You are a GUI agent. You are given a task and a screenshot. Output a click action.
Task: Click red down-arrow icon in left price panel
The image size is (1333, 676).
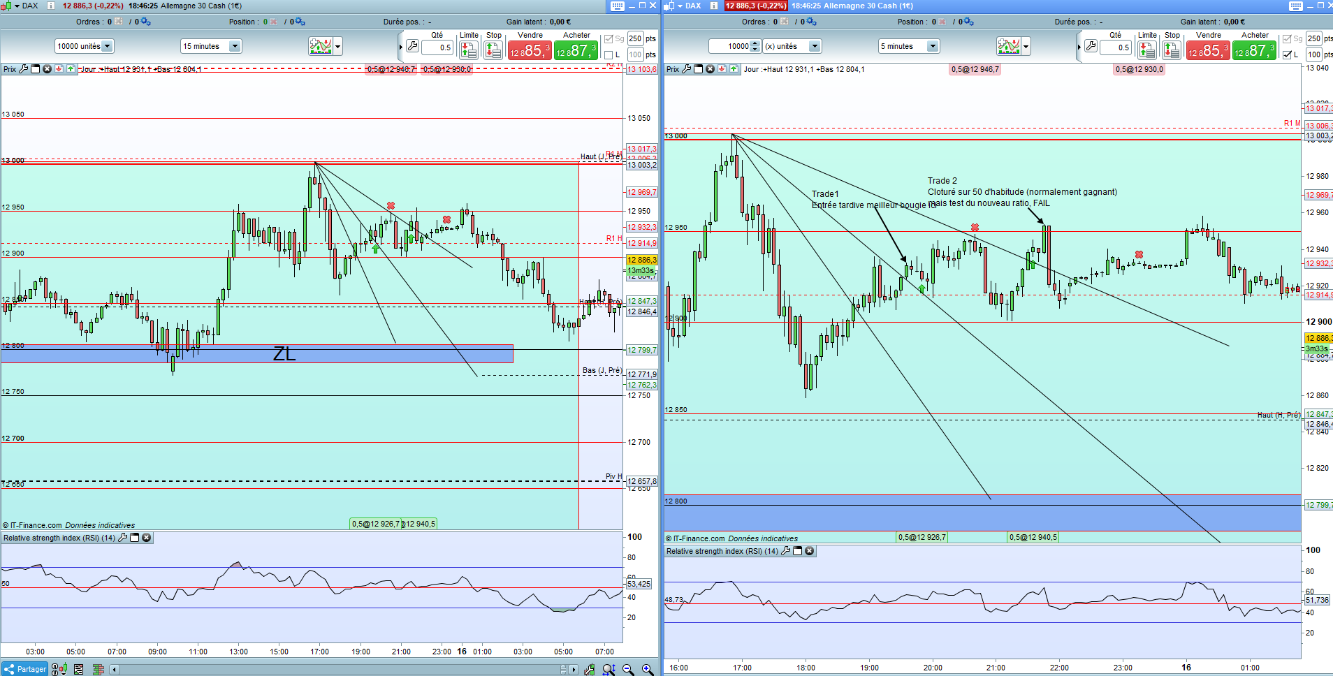click(x=59, y=69)
